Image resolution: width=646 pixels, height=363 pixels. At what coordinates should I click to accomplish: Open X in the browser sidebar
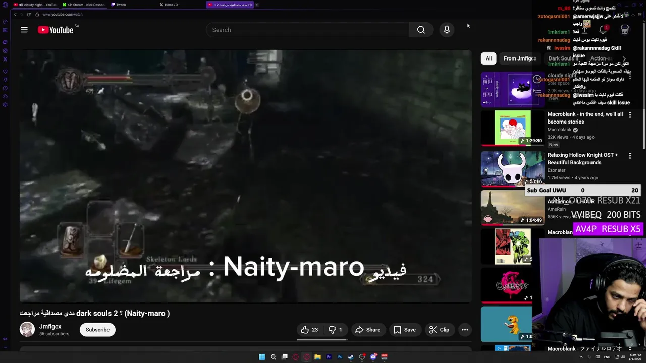[x=5, y=59]
